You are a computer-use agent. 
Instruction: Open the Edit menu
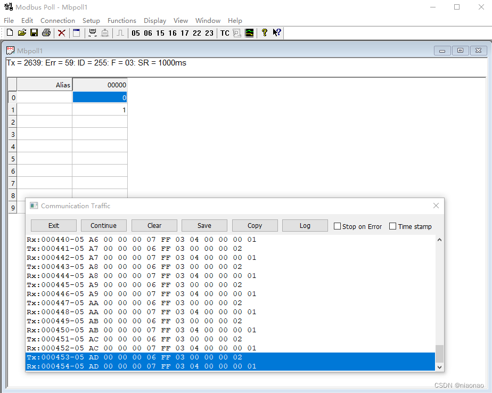(27, 21)
